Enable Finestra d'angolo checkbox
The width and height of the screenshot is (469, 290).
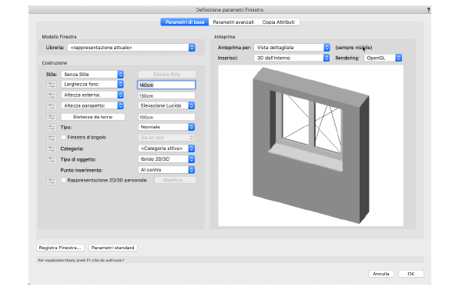tap(63, 138)
